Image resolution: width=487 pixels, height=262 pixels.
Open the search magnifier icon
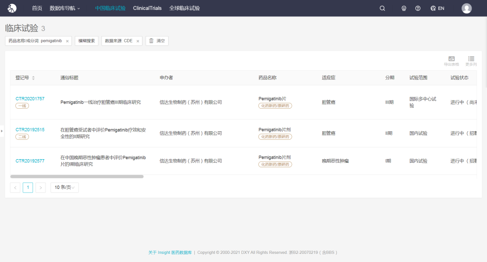(x=382, y=9)
